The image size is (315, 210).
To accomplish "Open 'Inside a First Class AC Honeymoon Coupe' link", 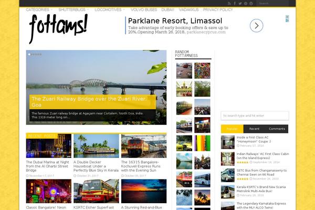I will pyautogui.click(x=254, y=140).
